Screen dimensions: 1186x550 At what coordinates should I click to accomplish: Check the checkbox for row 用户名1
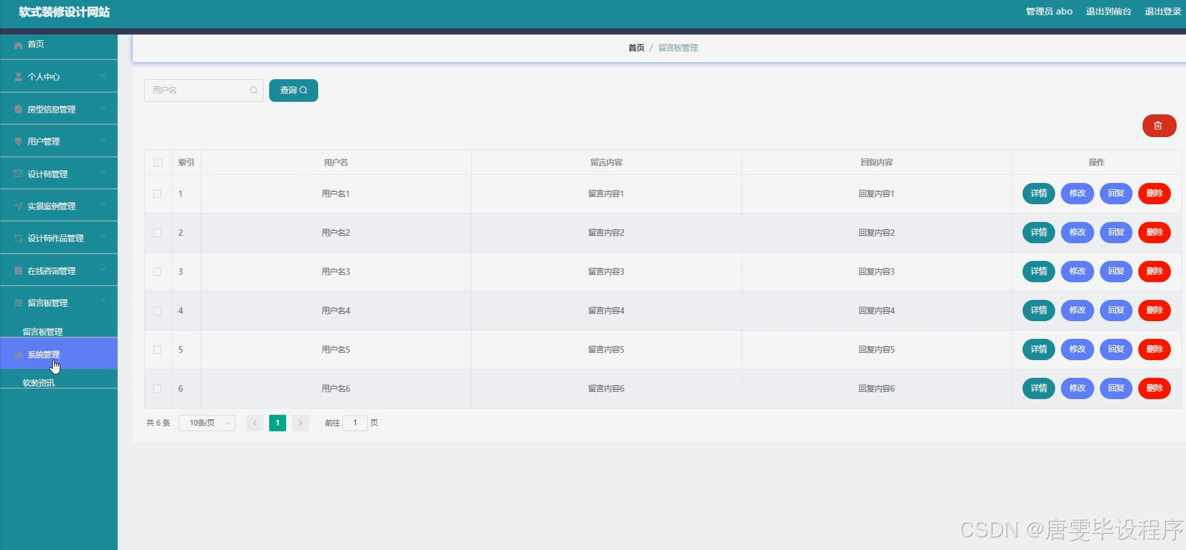click(x=157, y=194)
